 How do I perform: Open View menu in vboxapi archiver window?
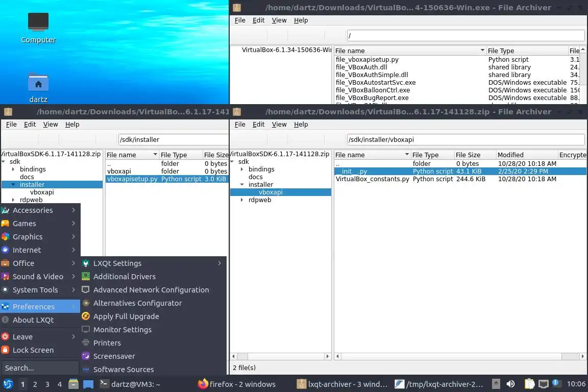pos(279,125)
